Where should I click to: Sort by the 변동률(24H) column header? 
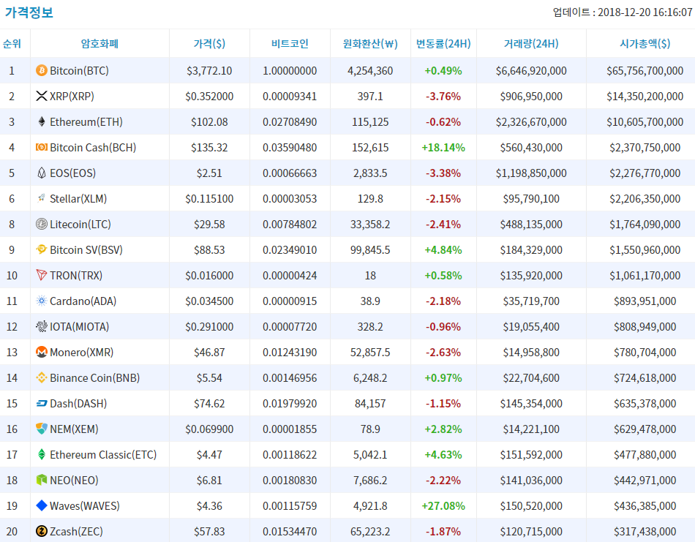(x=443, y=43)
